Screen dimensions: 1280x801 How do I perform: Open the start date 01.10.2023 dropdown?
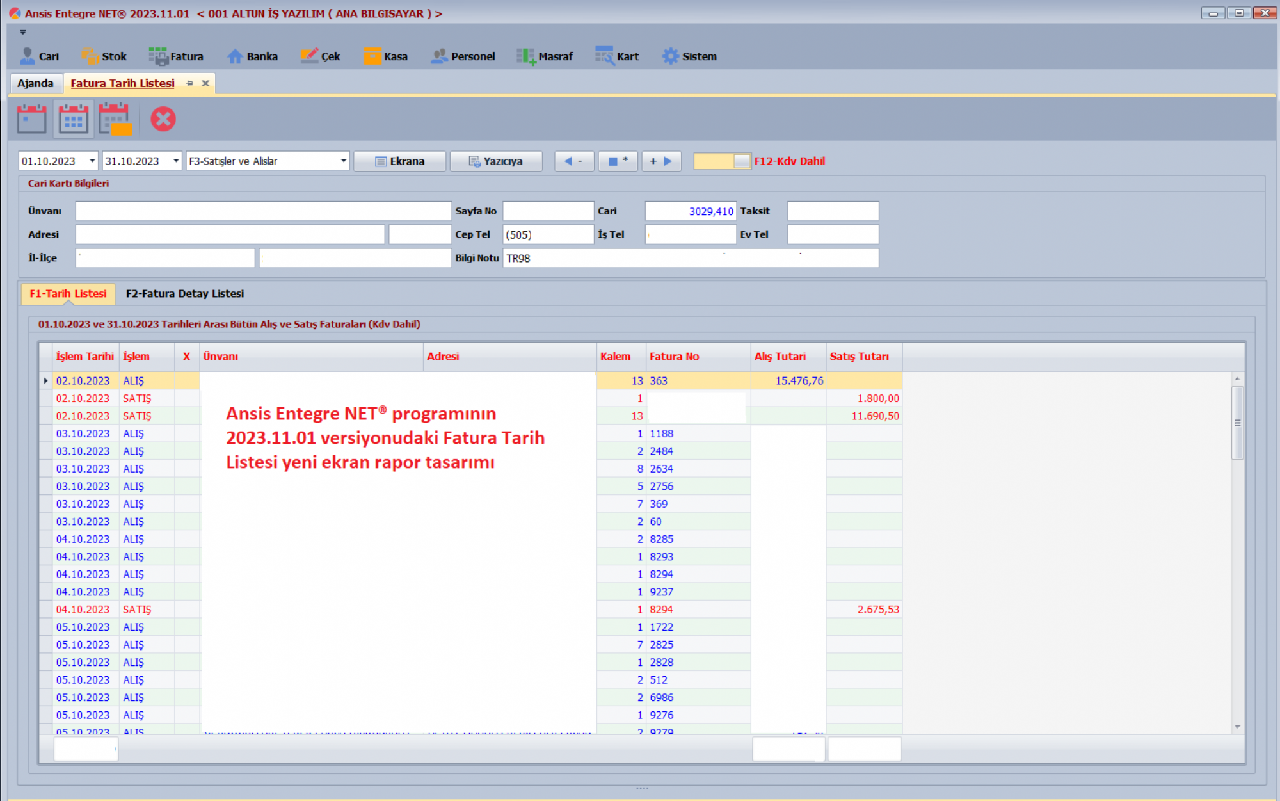[x=92, y=161]
